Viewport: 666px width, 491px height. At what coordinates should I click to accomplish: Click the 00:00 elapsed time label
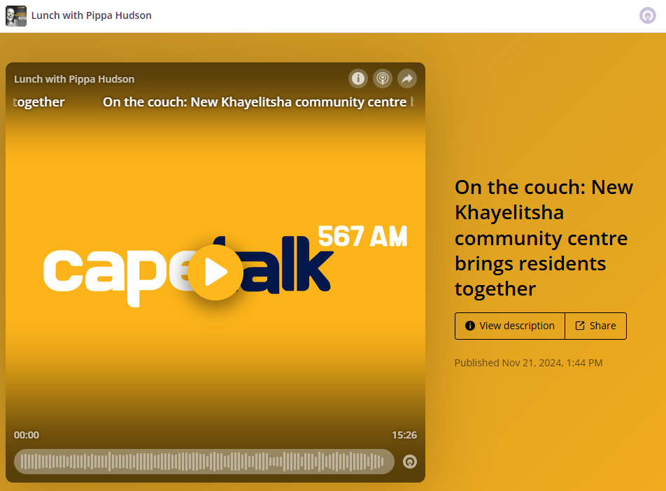pyautogui.click(x=27, y=435)
